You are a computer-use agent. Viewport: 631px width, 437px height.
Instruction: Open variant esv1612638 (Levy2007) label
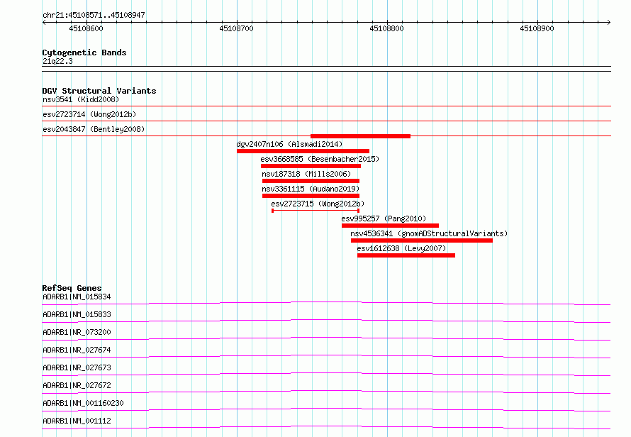pos(401,248)
